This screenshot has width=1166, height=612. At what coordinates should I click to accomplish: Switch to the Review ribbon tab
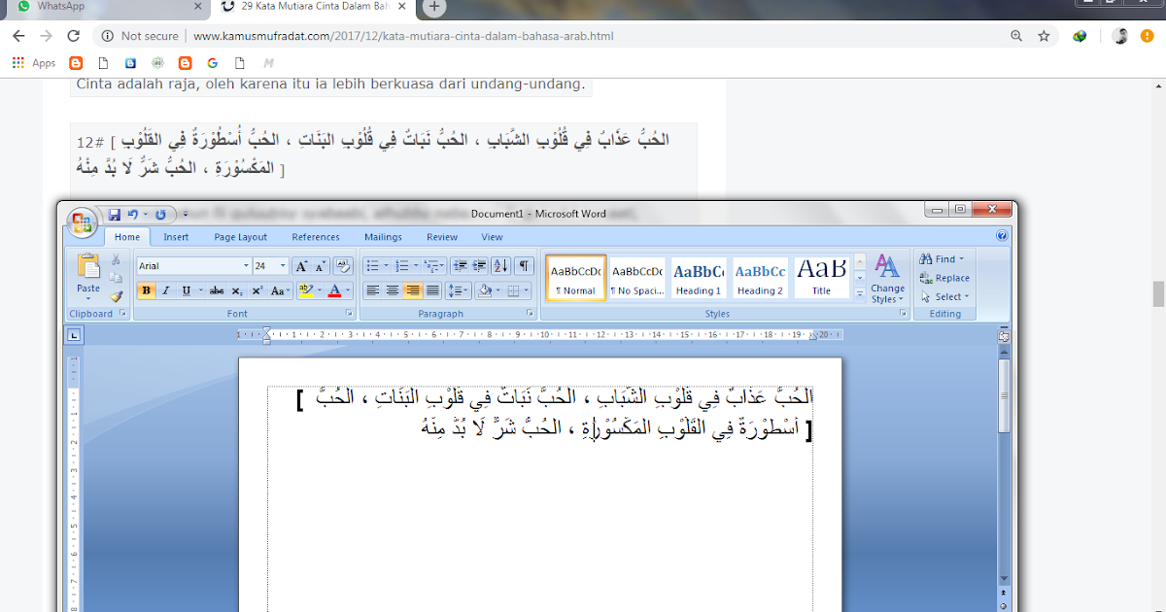pos(442,236)
